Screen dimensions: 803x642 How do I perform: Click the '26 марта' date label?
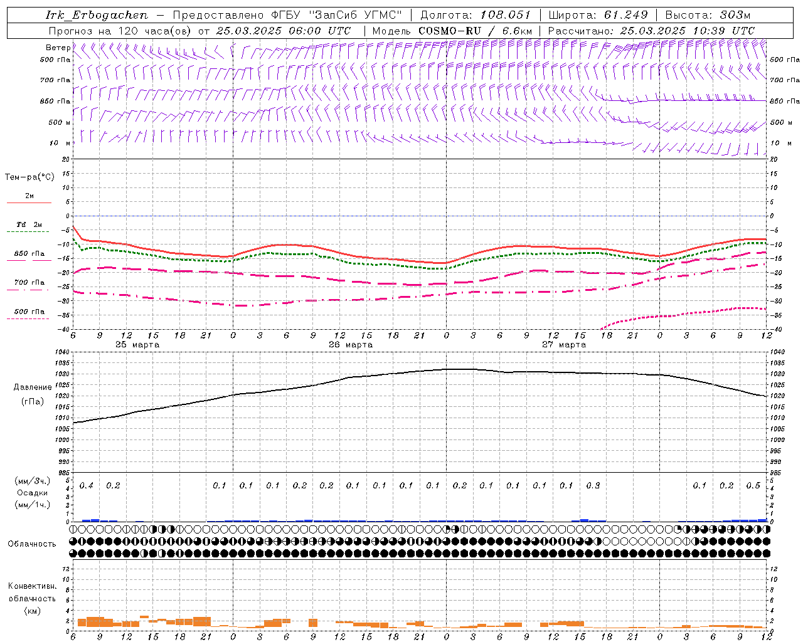[351, 345]
